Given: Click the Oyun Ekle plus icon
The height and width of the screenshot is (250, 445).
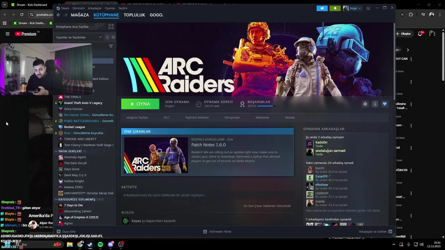Looking at the screenshot, I should coord(58,232).
